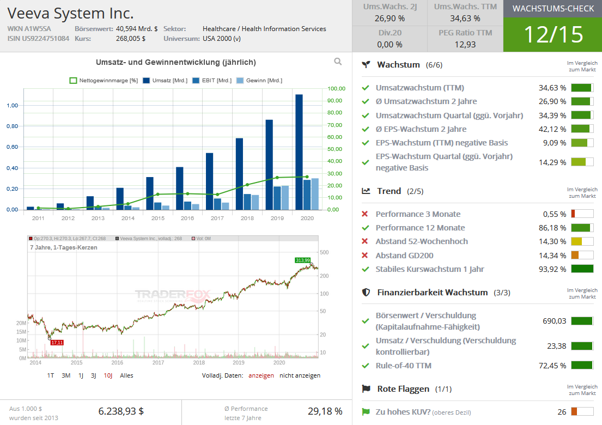602x425 pixels.
Task: Click the Div.20 value 0,00 %
Action: click(390, 45)
